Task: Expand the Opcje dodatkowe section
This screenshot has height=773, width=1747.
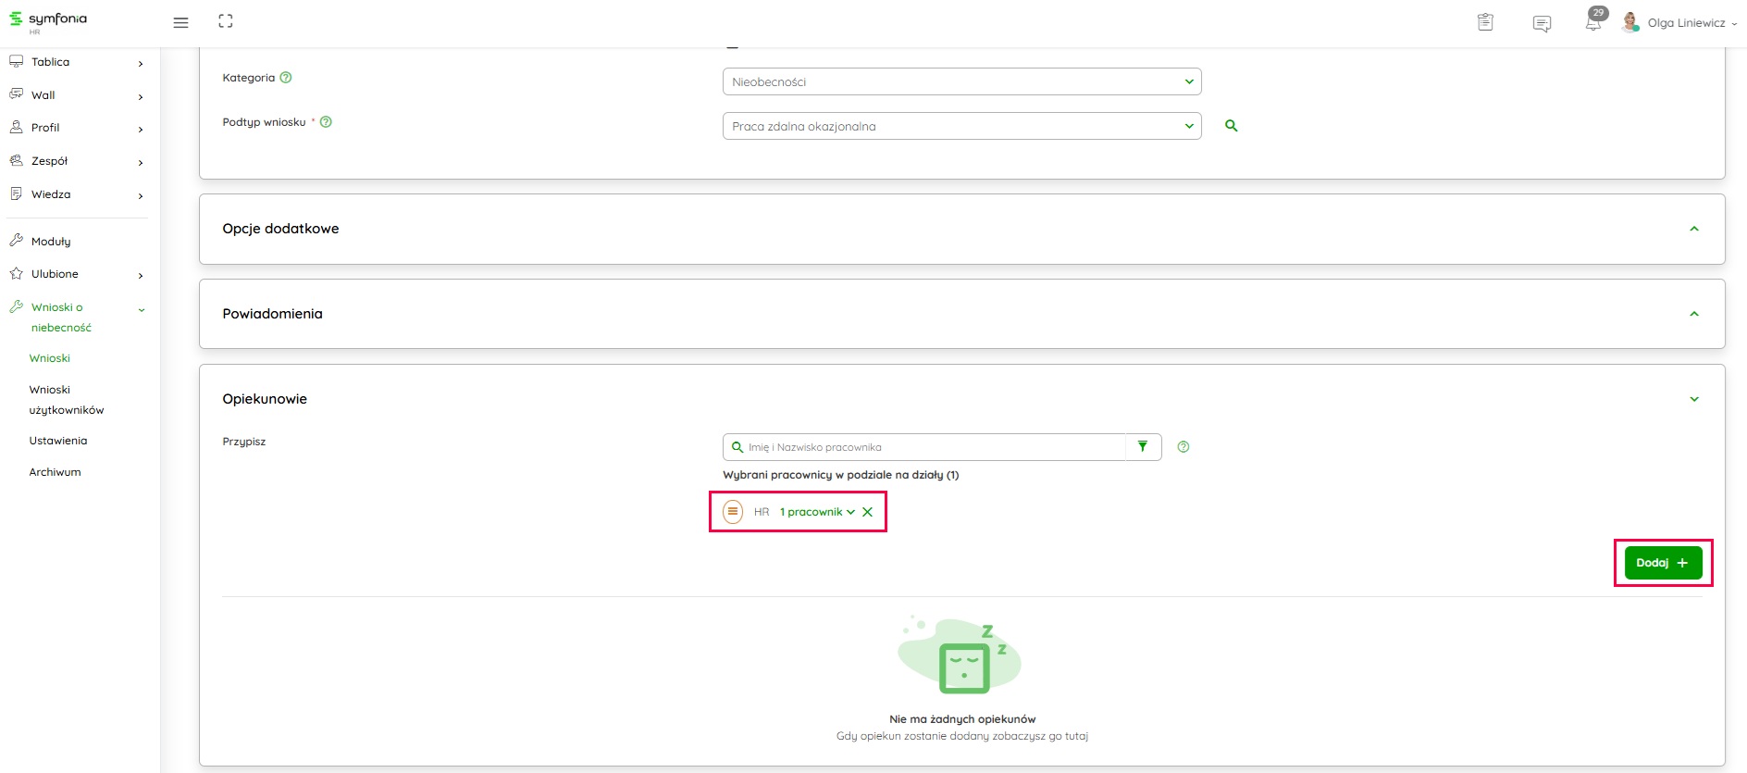Action: (x=1693, y=229)
